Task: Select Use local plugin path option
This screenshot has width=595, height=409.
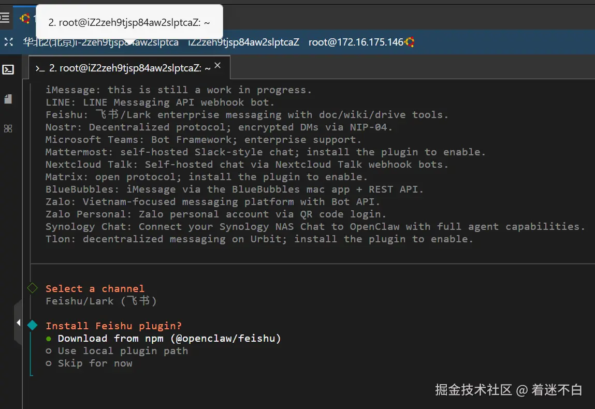Action: click(x=117, y=351)
